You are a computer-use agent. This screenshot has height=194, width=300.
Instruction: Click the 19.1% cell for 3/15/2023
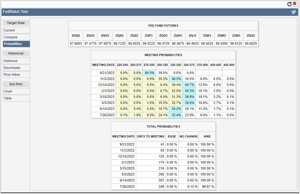tap(202, 97)
